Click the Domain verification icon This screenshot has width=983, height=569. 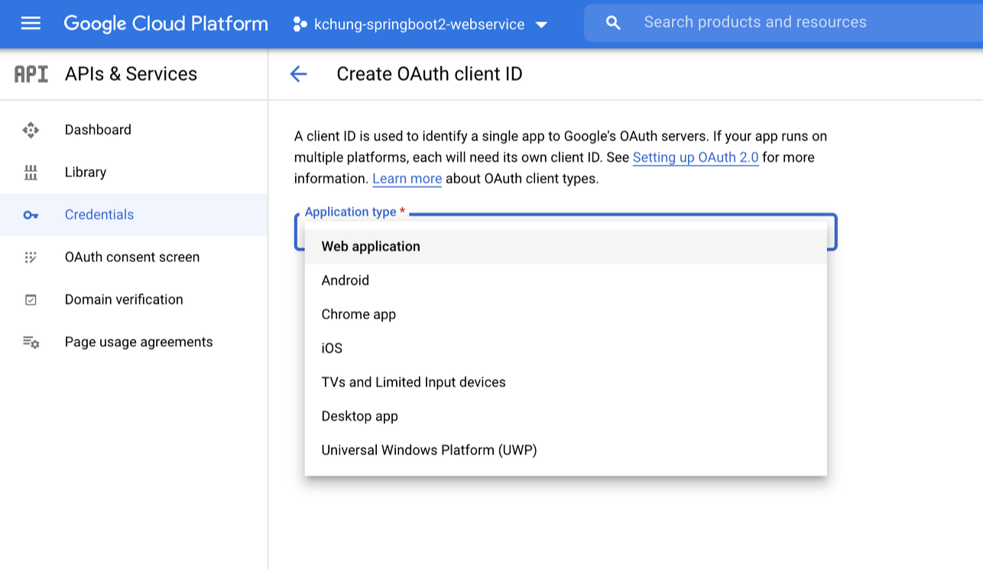pos(31,299)
